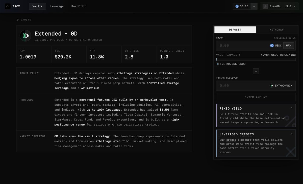Focus the tokens received field
This screenshot has height=184, width=303.
(x=256, y=85)
